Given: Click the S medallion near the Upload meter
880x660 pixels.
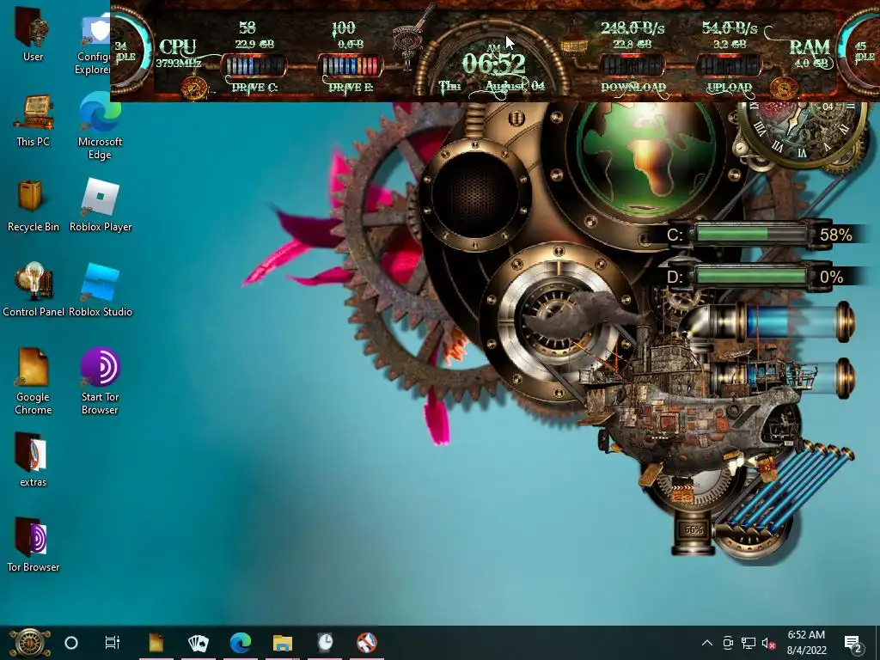Looking at the screenshot, I should [782, 89].
